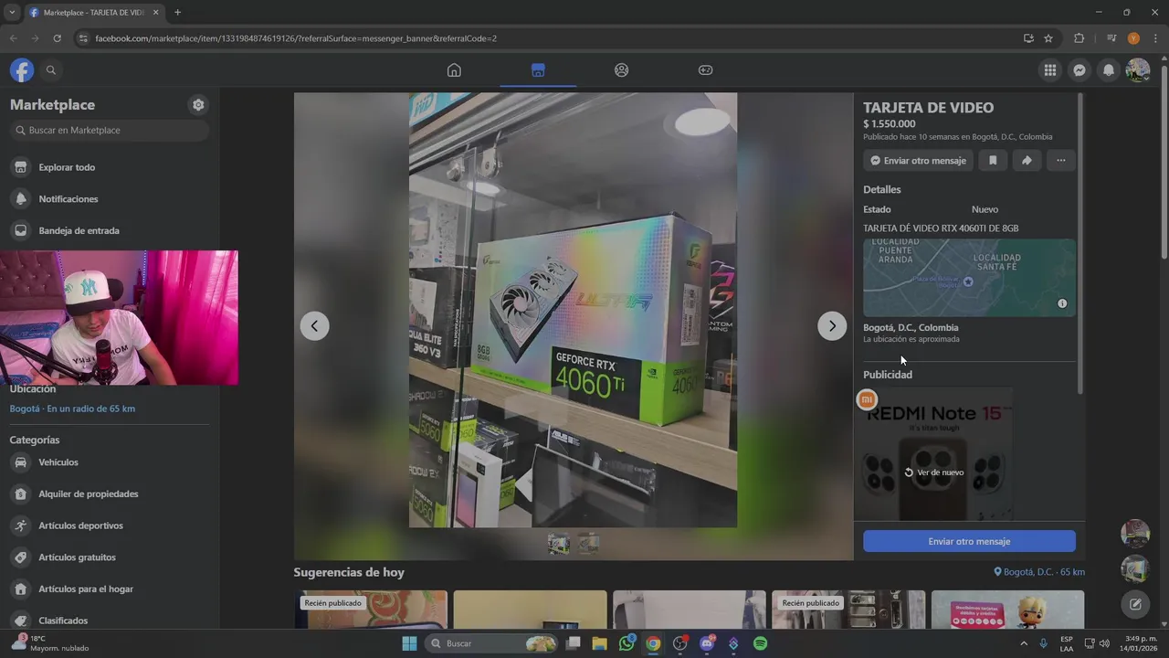Click Enviar otro mensaje button near price

[918, 161]
